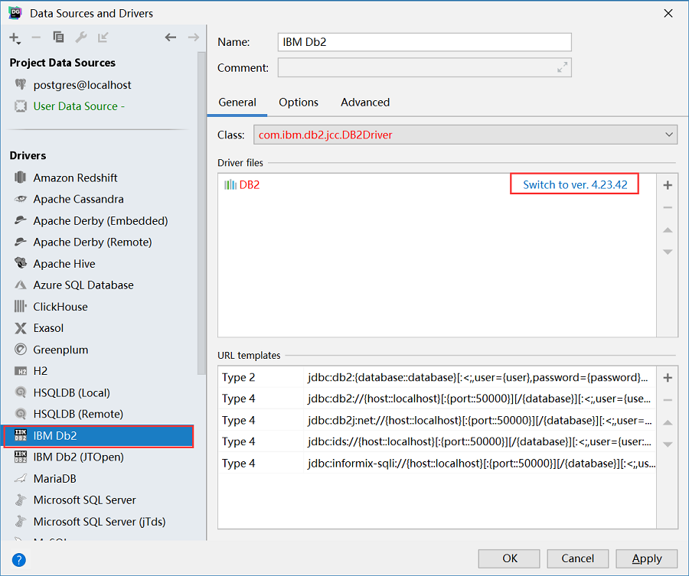
Task: Add a URL template with the plus control
Action: (x=667, y=377)
